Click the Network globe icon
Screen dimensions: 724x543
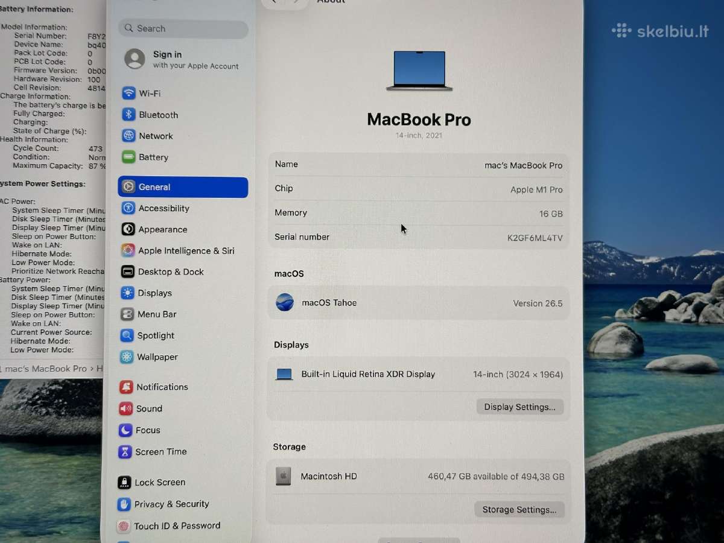point(129,136)
